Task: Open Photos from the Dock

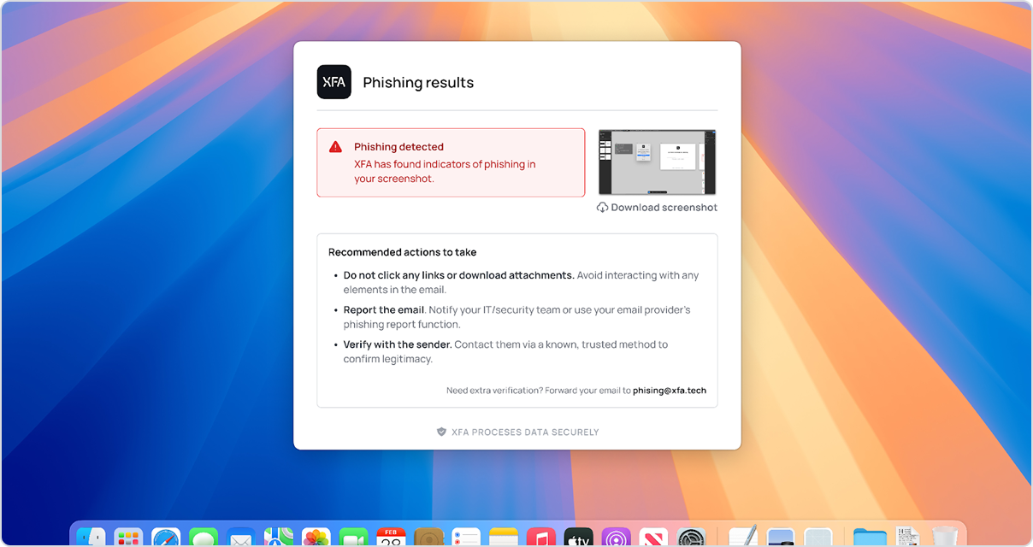Action: click(316, 538)
